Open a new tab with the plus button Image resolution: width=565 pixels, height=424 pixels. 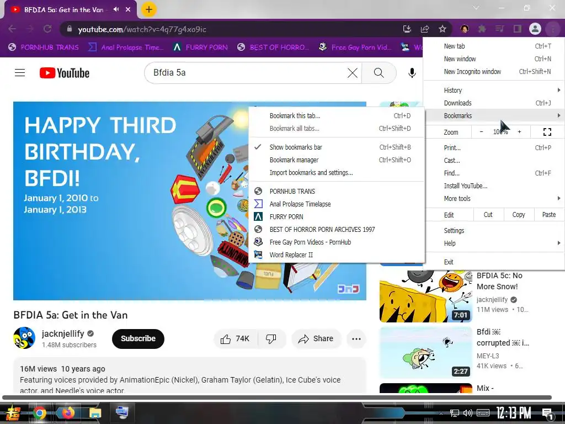[149, 9]
